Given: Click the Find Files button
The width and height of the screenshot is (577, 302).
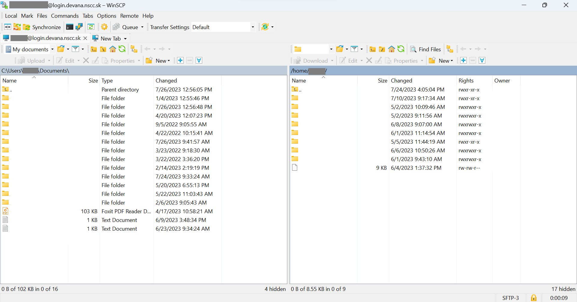Looking at the screenshot, I should [426, 49].
